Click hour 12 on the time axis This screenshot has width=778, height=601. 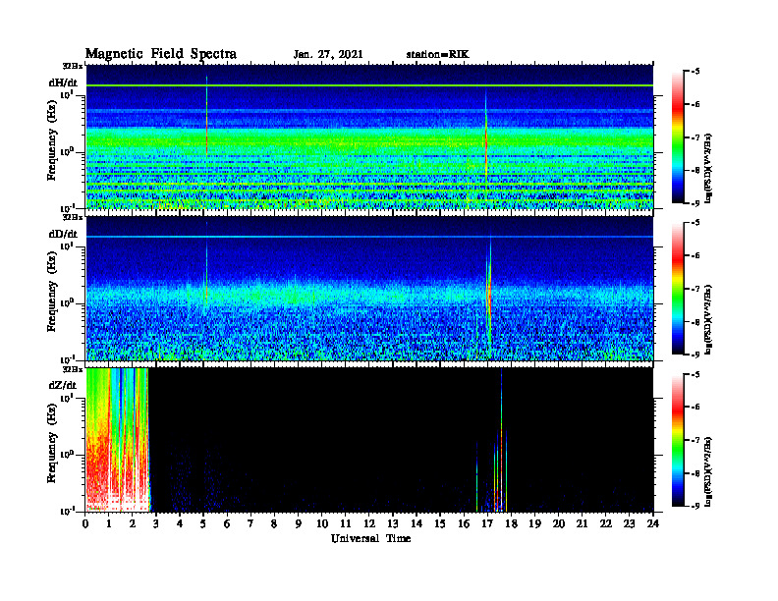click(x=369, y=524)
